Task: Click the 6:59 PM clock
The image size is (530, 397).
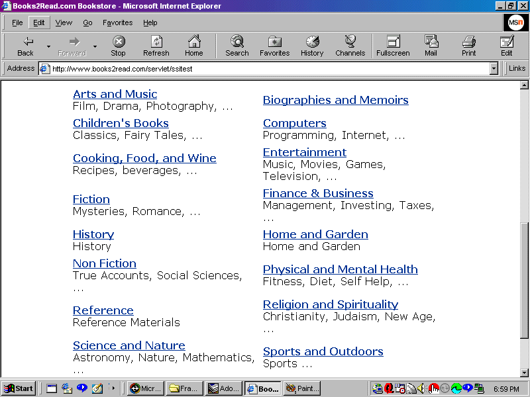Action: 506,389
